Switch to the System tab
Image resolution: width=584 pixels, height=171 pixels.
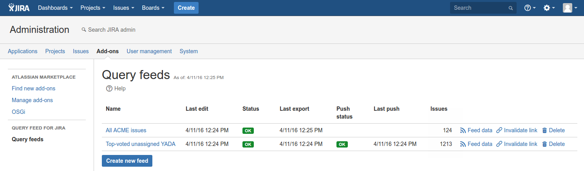coord(188,51)
